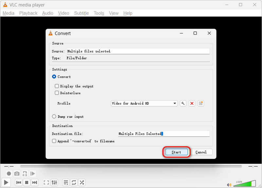Select the Dump raw input option

pyautogui.click(x=54, y=116)
